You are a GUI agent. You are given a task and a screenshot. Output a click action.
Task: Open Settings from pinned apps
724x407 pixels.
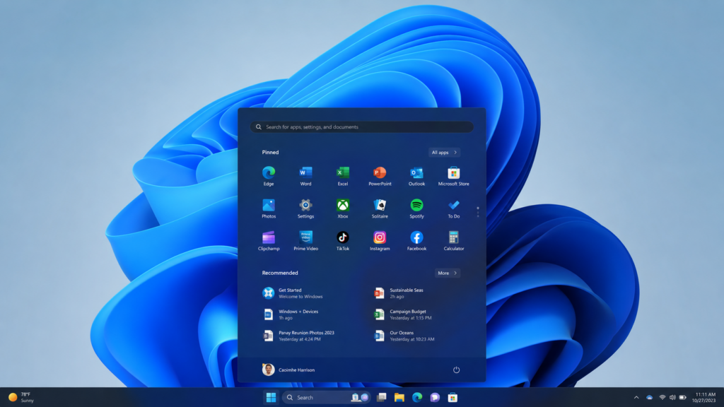[305, 208]
